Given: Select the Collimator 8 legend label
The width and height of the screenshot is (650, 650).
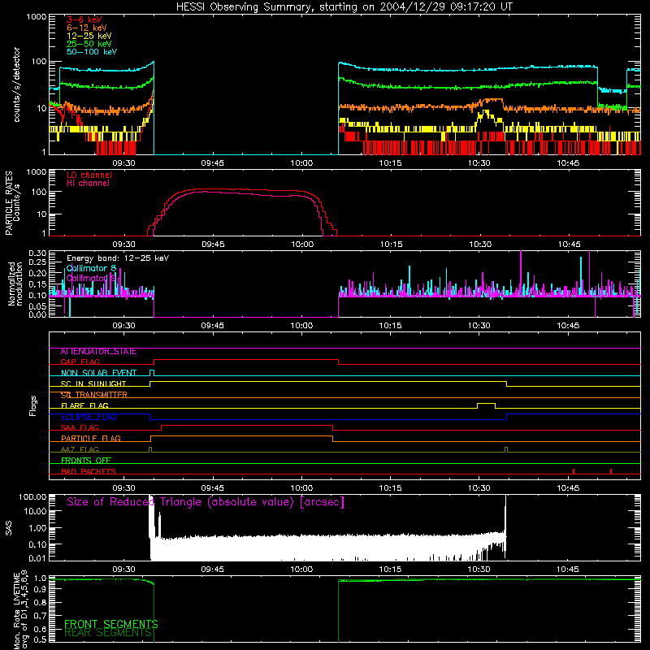Looking at the screenshot, I should coord(91,268).
